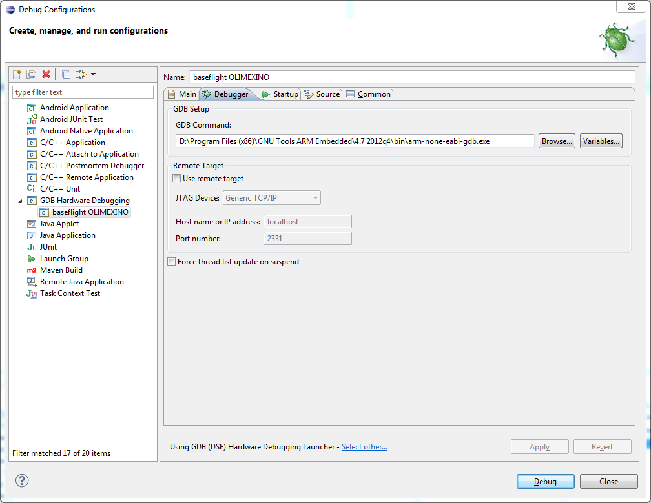Image resolution: width=651 pixels, height=503 pixels.
Task: Delete the selected launch configuration
Action: [46, 74]
